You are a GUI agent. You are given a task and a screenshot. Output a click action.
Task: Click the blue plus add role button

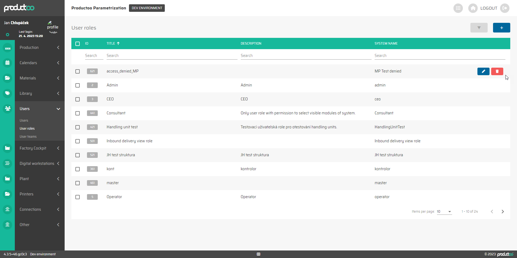click(x=501, y=28)
